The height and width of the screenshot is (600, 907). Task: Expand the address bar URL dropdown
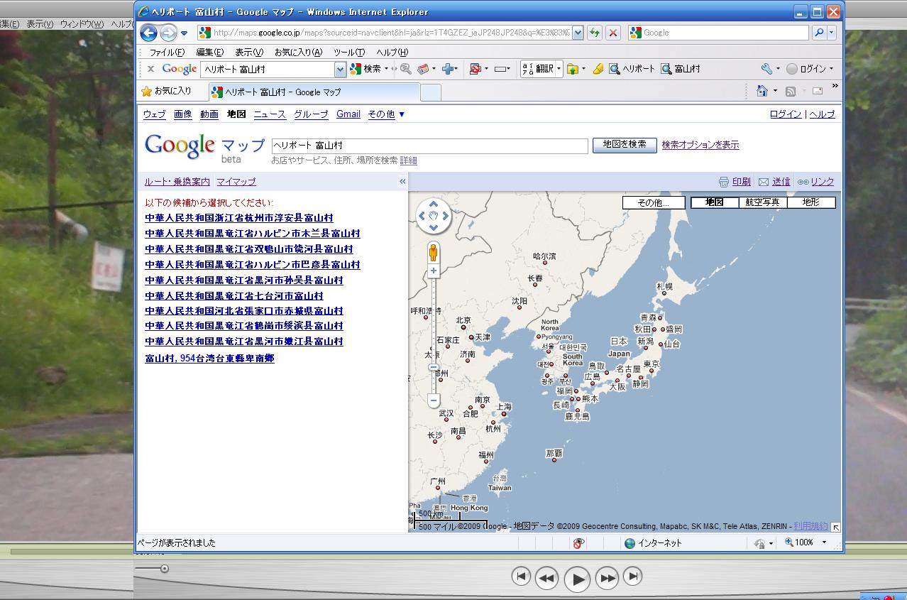(578, 33)
